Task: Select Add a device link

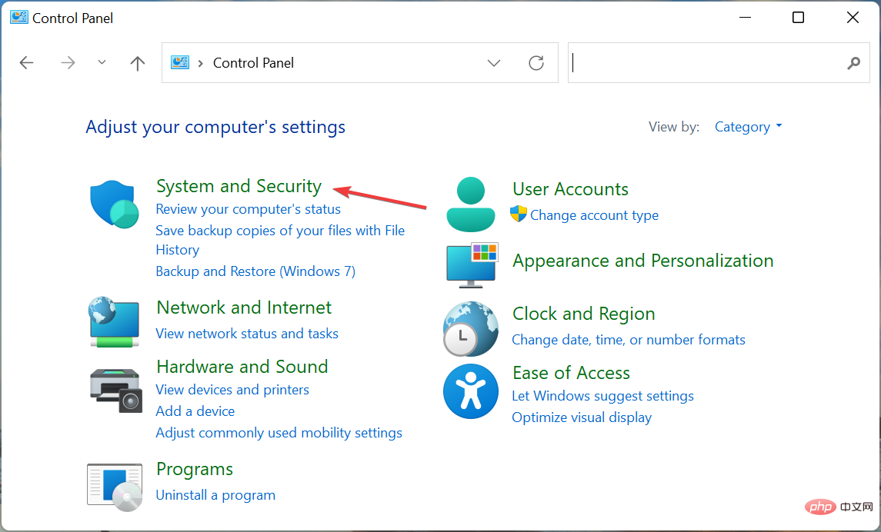Action: pos(195,411)
